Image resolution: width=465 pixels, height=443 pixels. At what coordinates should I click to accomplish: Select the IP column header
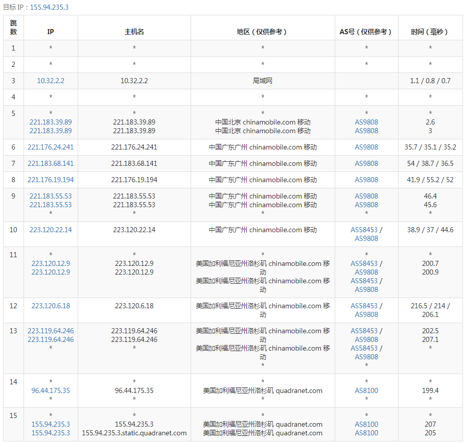pyautogui.click(x=51, y=28)
